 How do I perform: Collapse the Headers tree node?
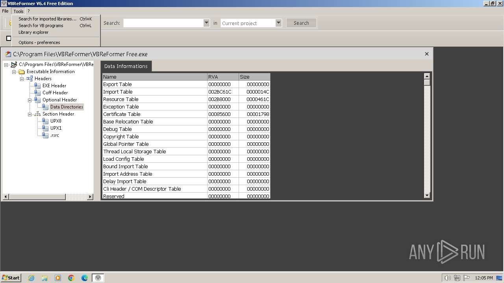coord(22,79)
